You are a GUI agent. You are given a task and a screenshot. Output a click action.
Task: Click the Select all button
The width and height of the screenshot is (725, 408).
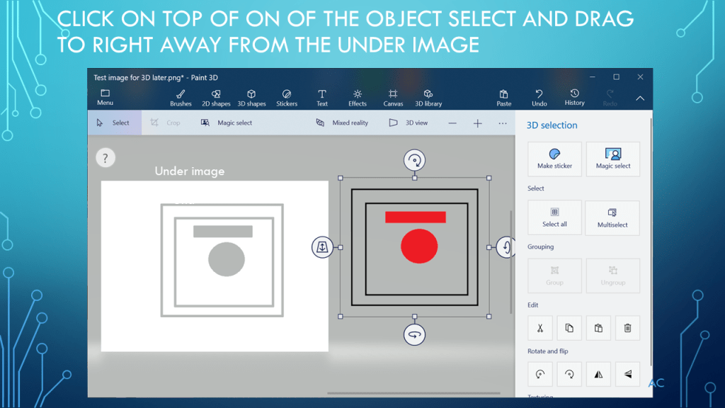[x=554, y=217]
